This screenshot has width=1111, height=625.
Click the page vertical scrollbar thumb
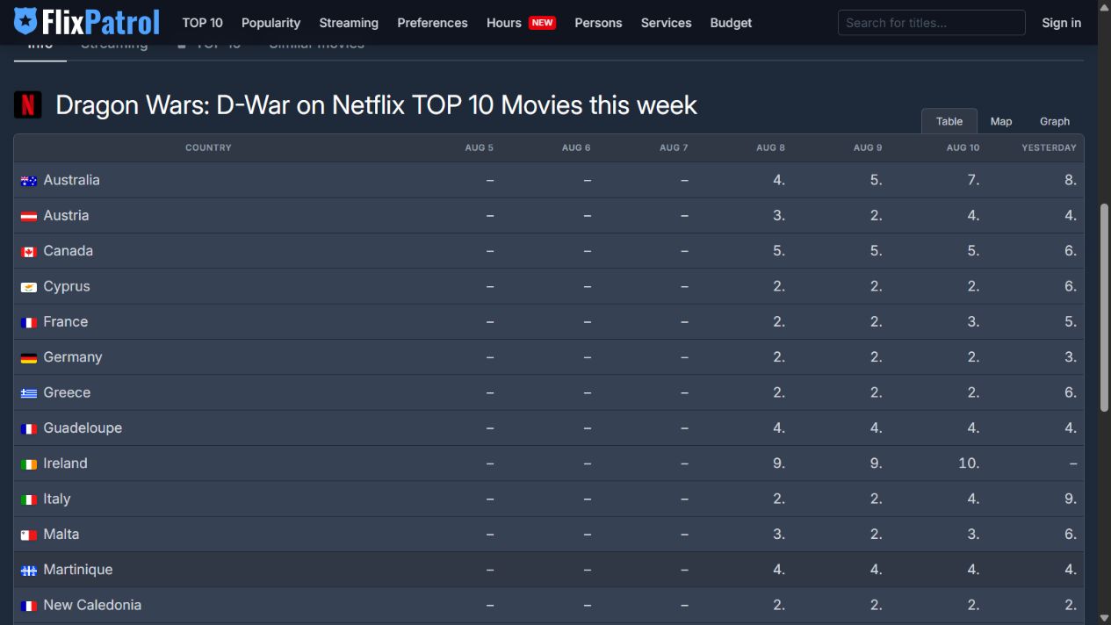point(1105,307)
